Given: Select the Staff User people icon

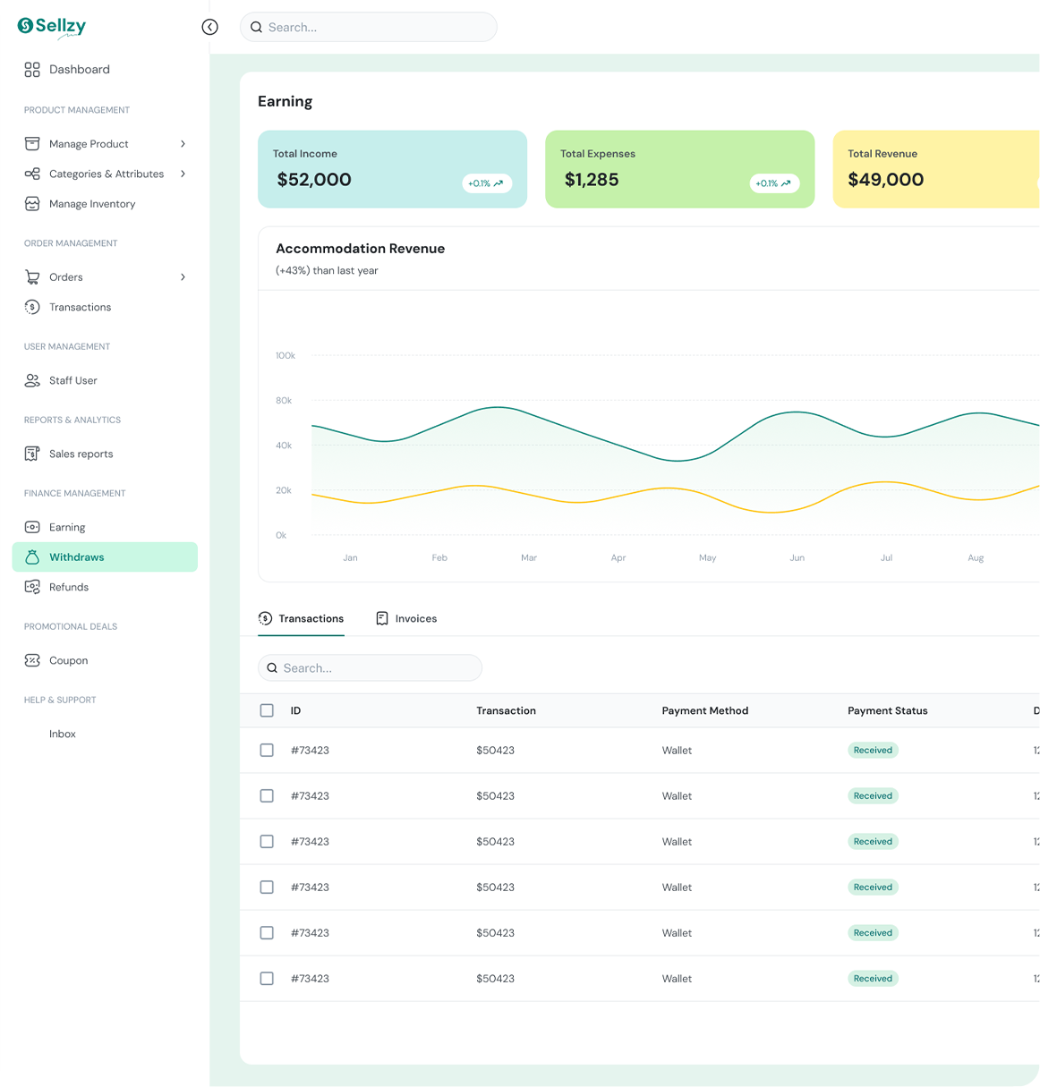Looking at the screenshot, I should pos(32,380).
